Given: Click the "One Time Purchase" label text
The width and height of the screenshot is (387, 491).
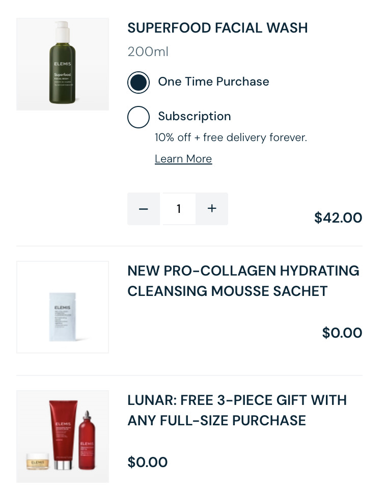Looking at the screenshot, I should click(x=213, y=82).
